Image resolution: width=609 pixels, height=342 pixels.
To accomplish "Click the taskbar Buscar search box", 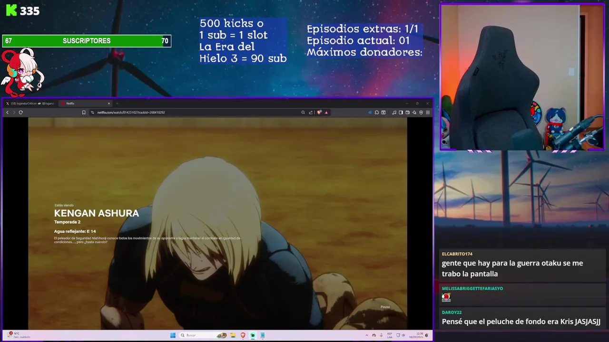I will 203,335.
